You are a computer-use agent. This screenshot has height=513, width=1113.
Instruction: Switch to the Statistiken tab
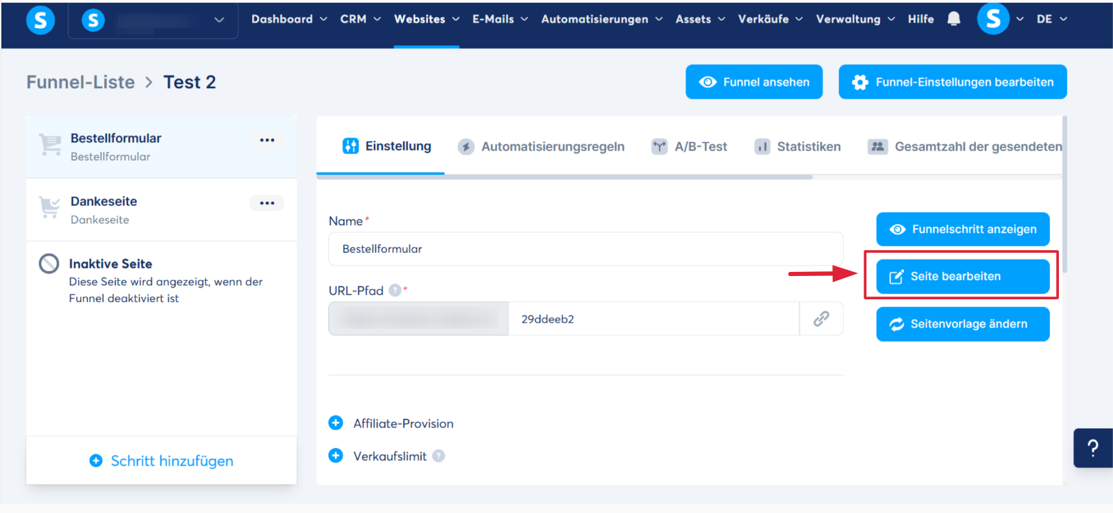(797, 147)
